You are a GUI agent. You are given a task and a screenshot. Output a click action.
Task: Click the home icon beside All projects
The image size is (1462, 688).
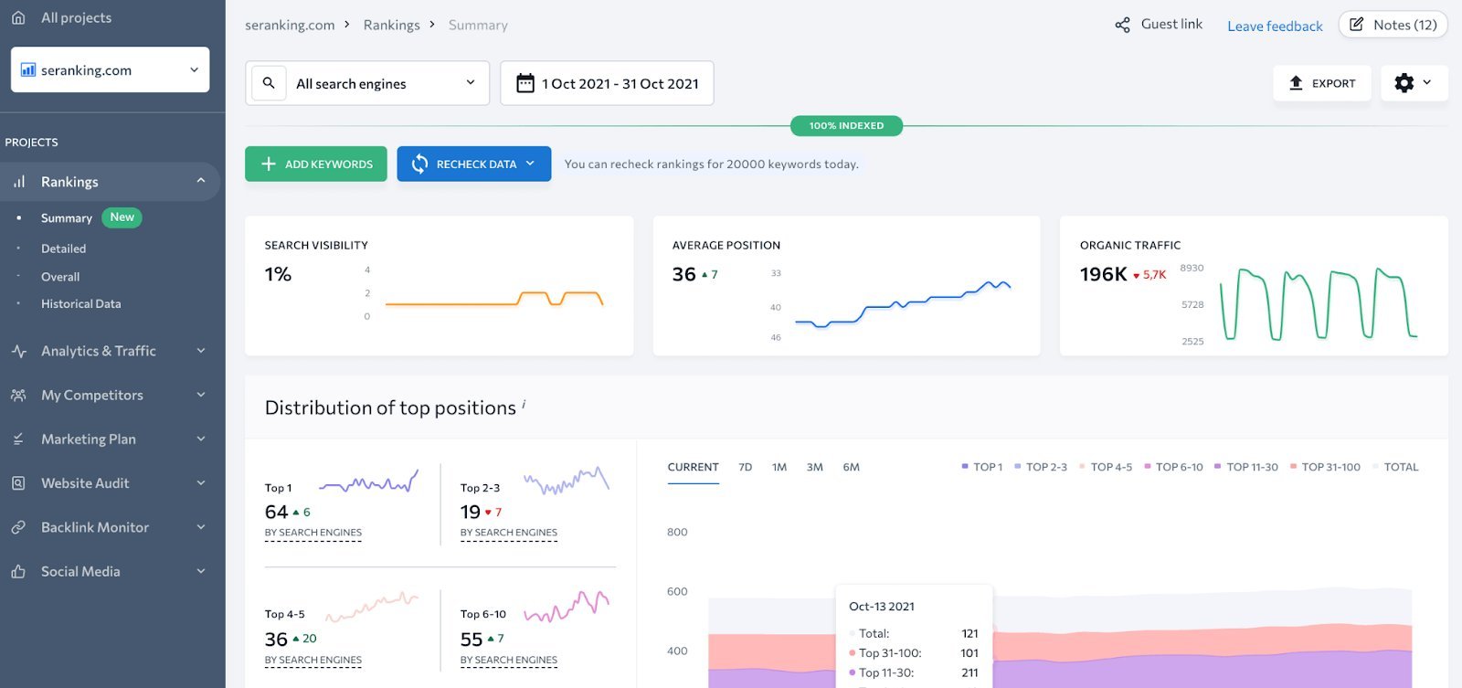(x=18, y=17)
